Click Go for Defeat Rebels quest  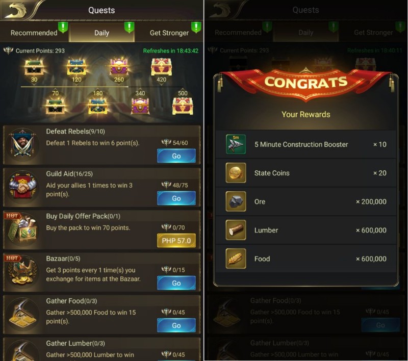coord(176,156)
